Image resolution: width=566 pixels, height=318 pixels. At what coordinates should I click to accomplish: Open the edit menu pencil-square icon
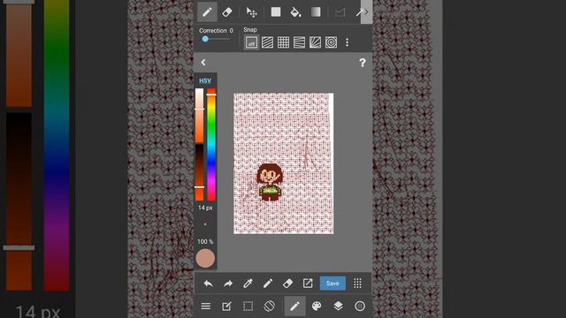tap(226, 307)
